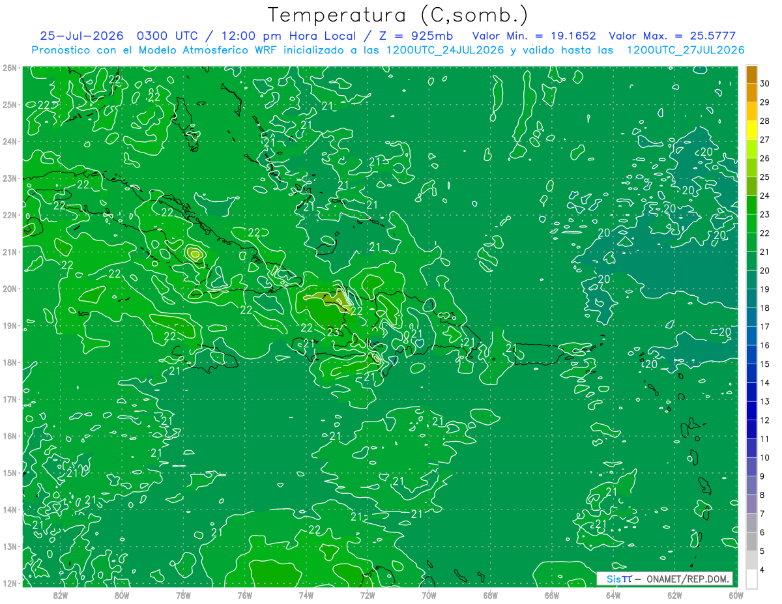
Task: Click the latitude axis label 19N
Action: [x=9, y=325]
